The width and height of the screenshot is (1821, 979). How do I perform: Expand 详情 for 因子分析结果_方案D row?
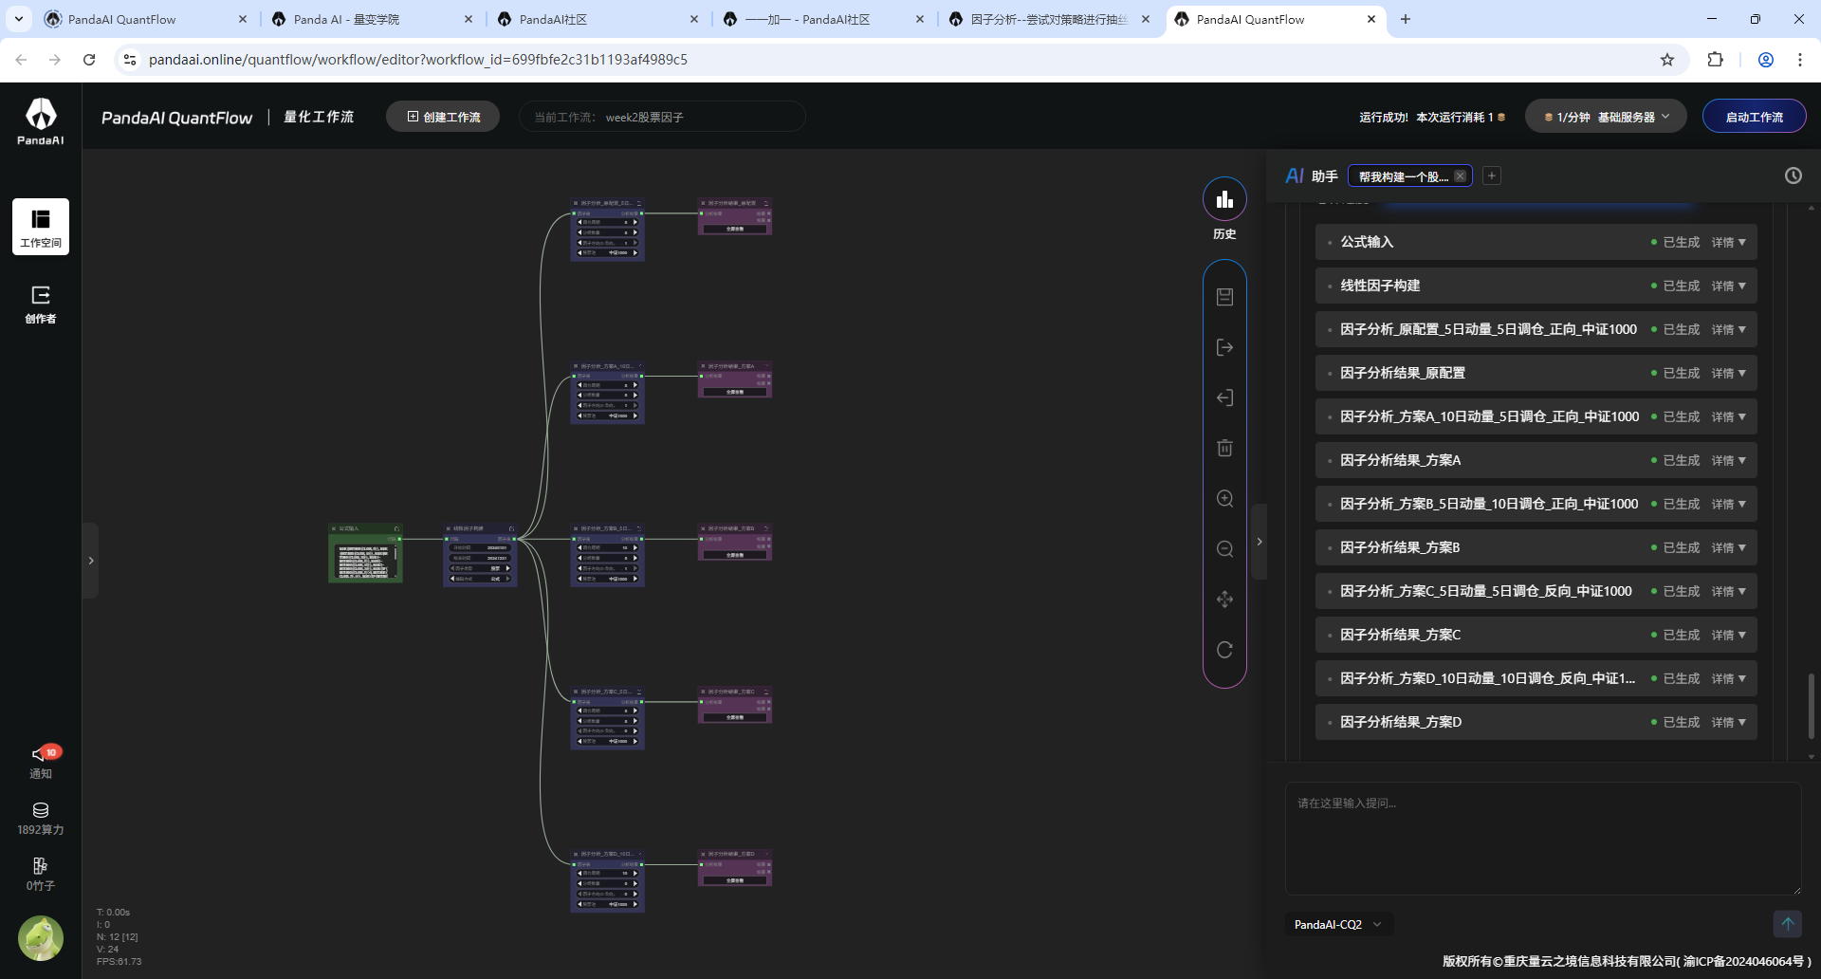pyautogui.click(x=1728, y=722)
